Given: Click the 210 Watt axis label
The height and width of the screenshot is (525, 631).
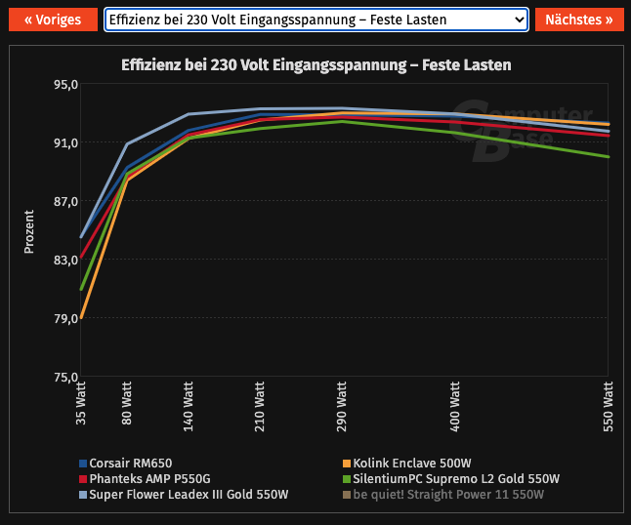Looking at the screenshot, I should [x=260, y=407].
